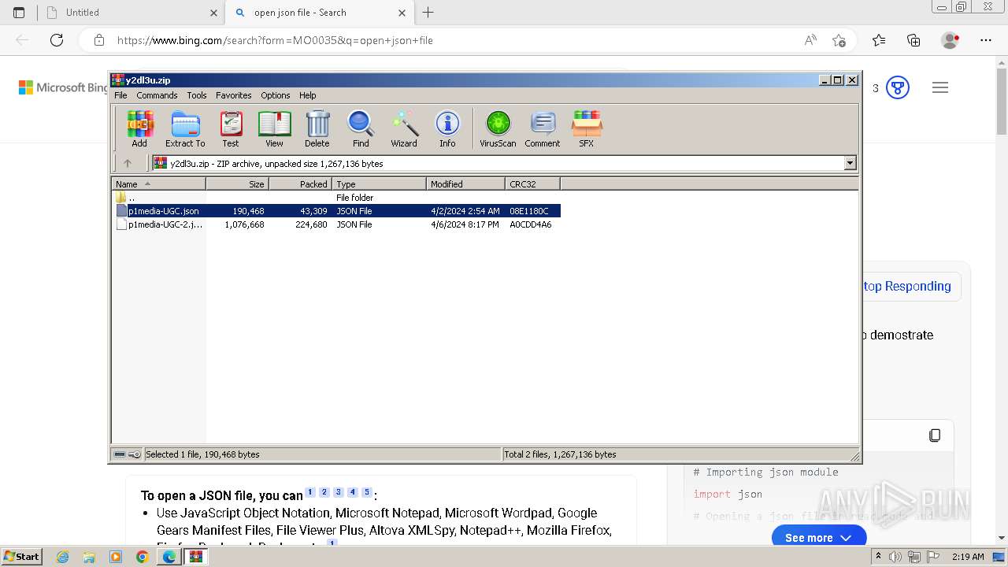Sort by the Packed column header
1008x567 pixels.
coord(301,183)
